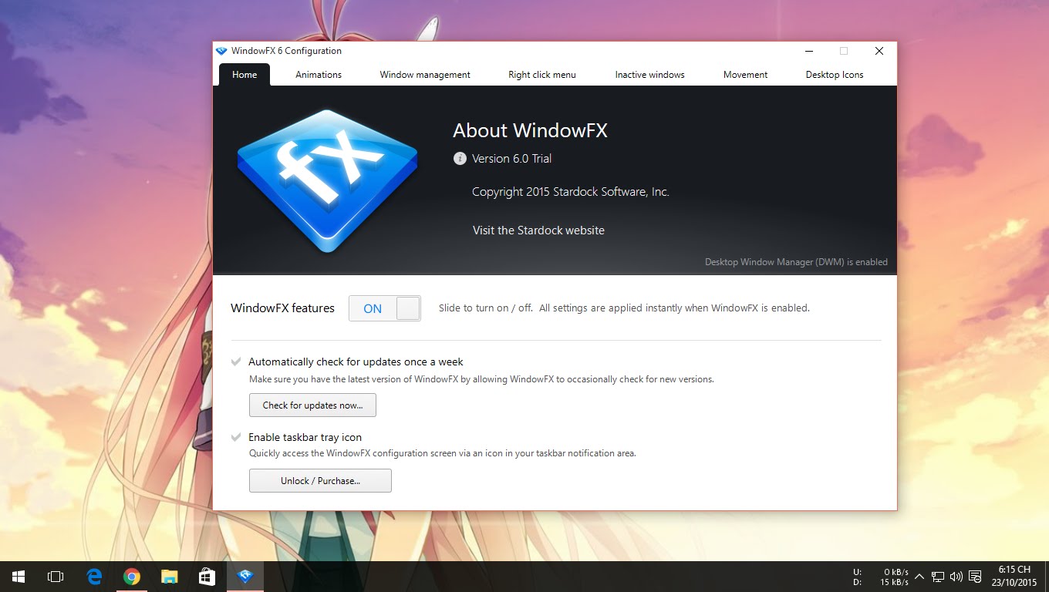Viewport: 1049px width, 592px height.
Task: Click the Slide to turn on / off hint text
Action: (x=624, y=308)
